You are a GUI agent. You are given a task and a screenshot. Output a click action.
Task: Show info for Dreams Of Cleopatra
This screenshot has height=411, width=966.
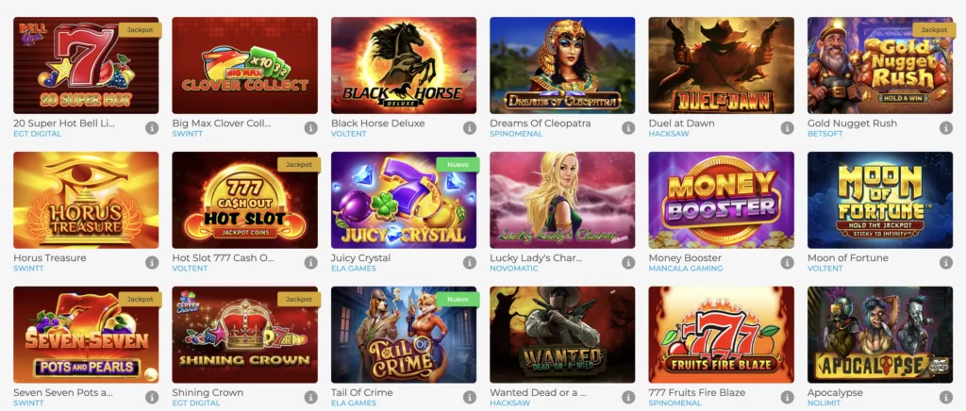click(x=628, y=128)
